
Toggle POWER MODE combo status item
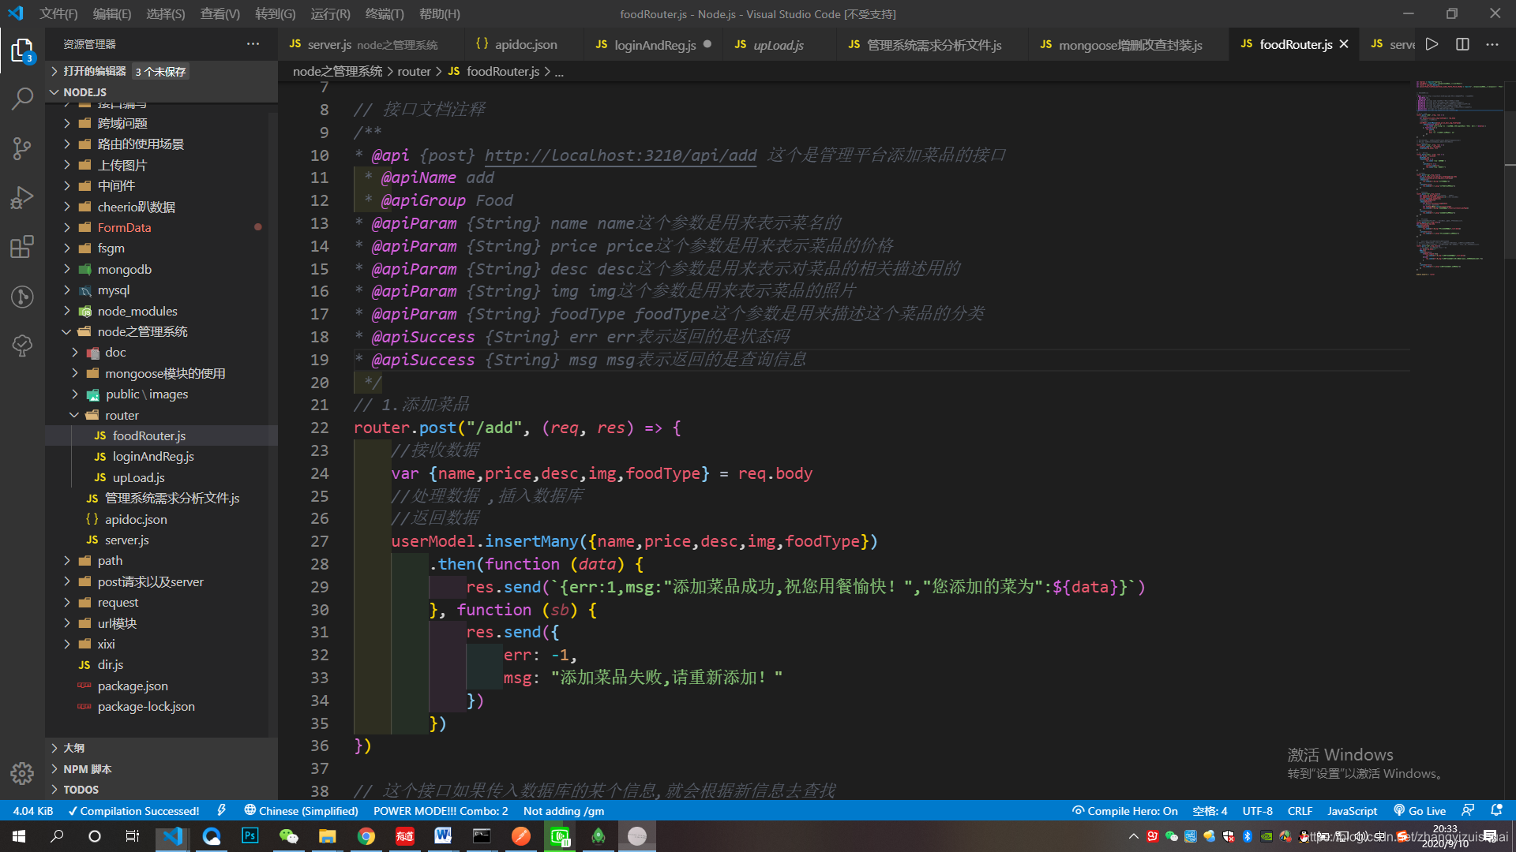pyautogui.click(x=441, y=810)
